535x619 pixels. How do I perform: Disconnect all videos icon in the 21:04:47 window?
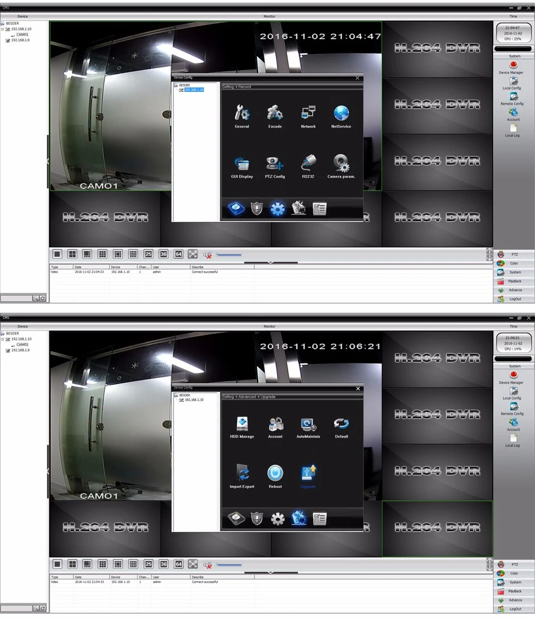[208, 254]
